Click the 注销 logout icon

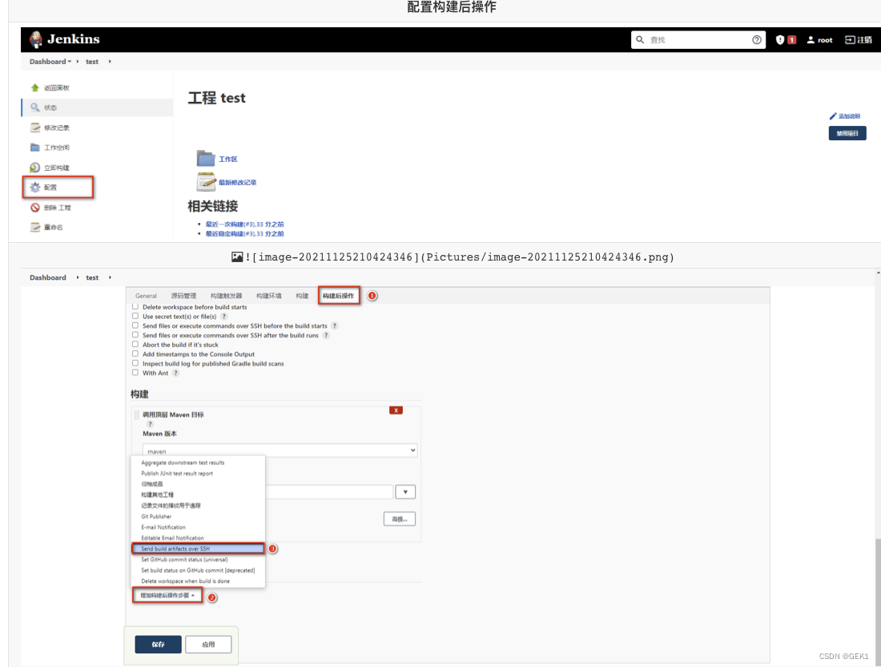(850, 40)
